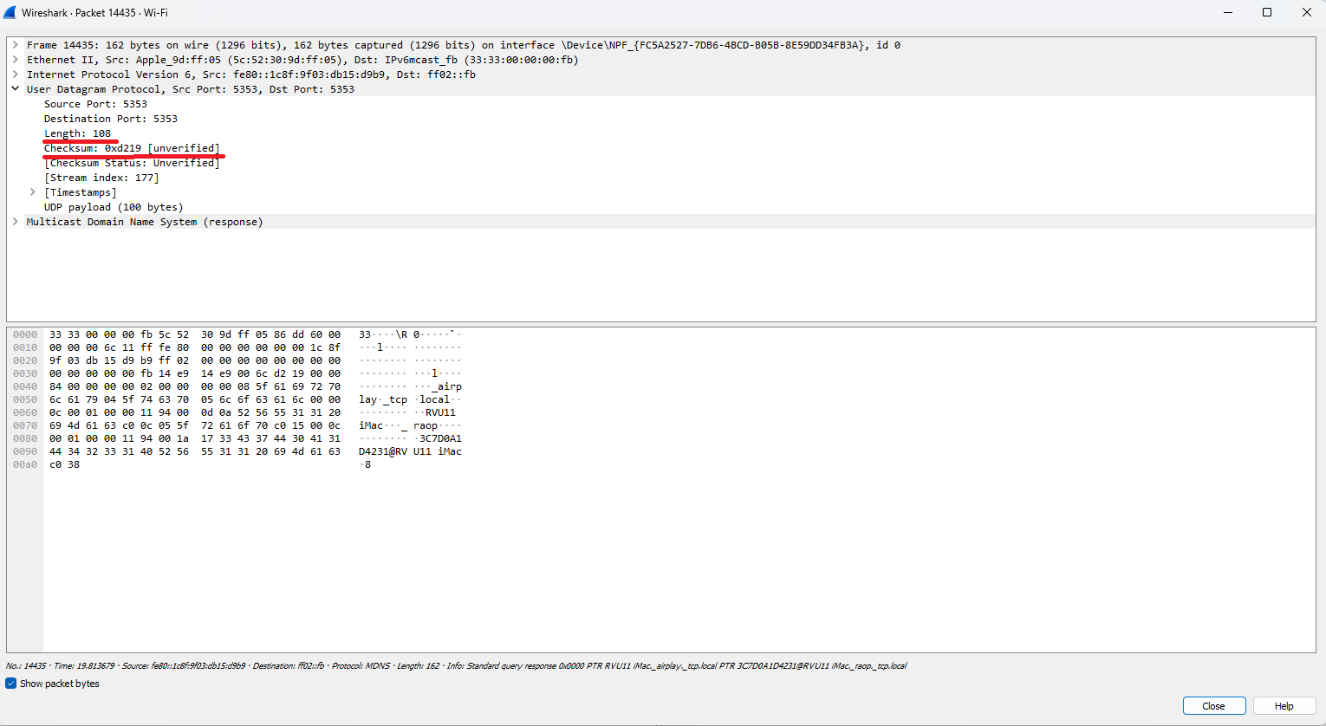Click hex offset 00a0 row
This screenshot has width=1326, height=726.
pyautogui.click(x=25, y=464)
